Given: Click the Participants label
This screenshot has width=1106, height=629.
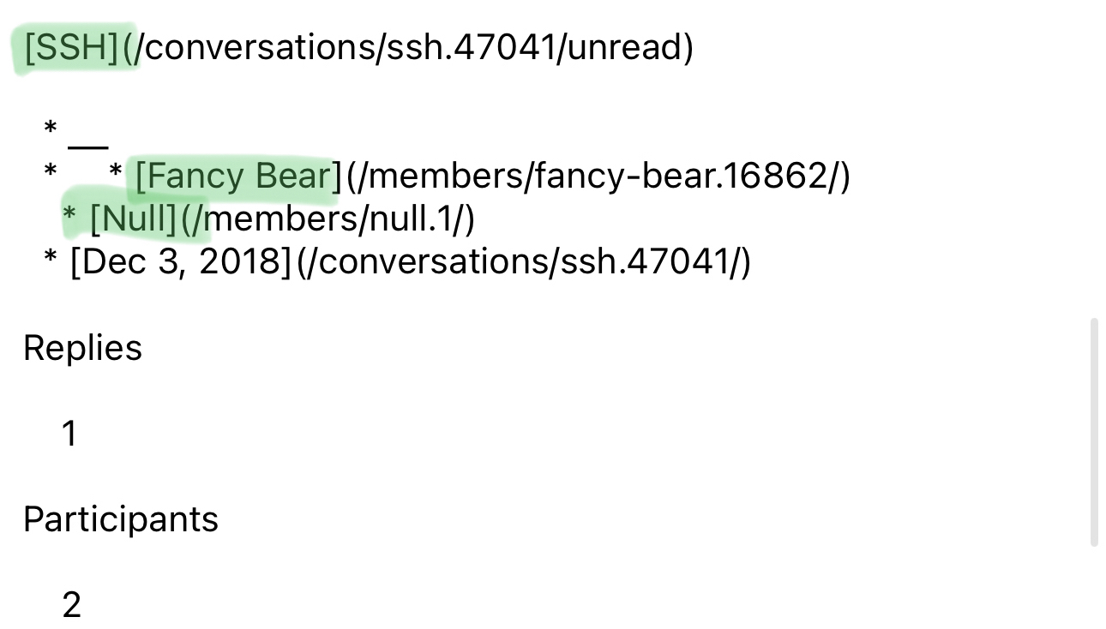Looking at the screenshot, I should [121, 519].
